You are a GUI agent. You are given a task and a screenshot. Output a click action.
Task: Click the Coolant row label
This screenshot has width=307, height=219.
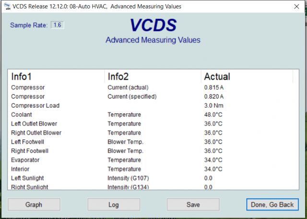click(22, 115)
